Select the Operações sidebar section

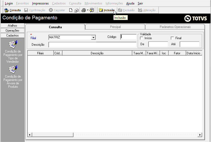pyautogui.click(x=12, y=31)
